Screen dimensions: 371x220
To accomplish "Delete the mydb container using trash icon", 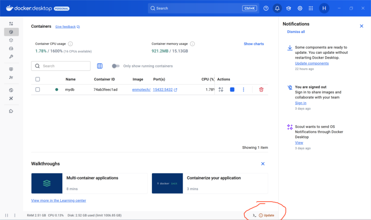I will tap(261, 90).
